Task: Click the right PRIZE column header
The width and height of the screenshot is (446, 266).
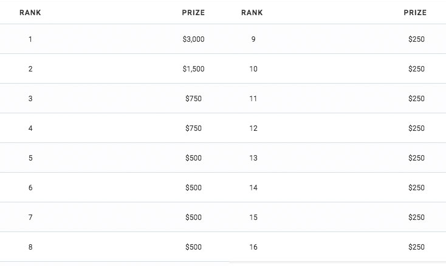Action: click(x=415, y=13)
